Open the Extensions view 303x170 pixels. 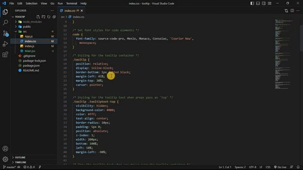5,55
